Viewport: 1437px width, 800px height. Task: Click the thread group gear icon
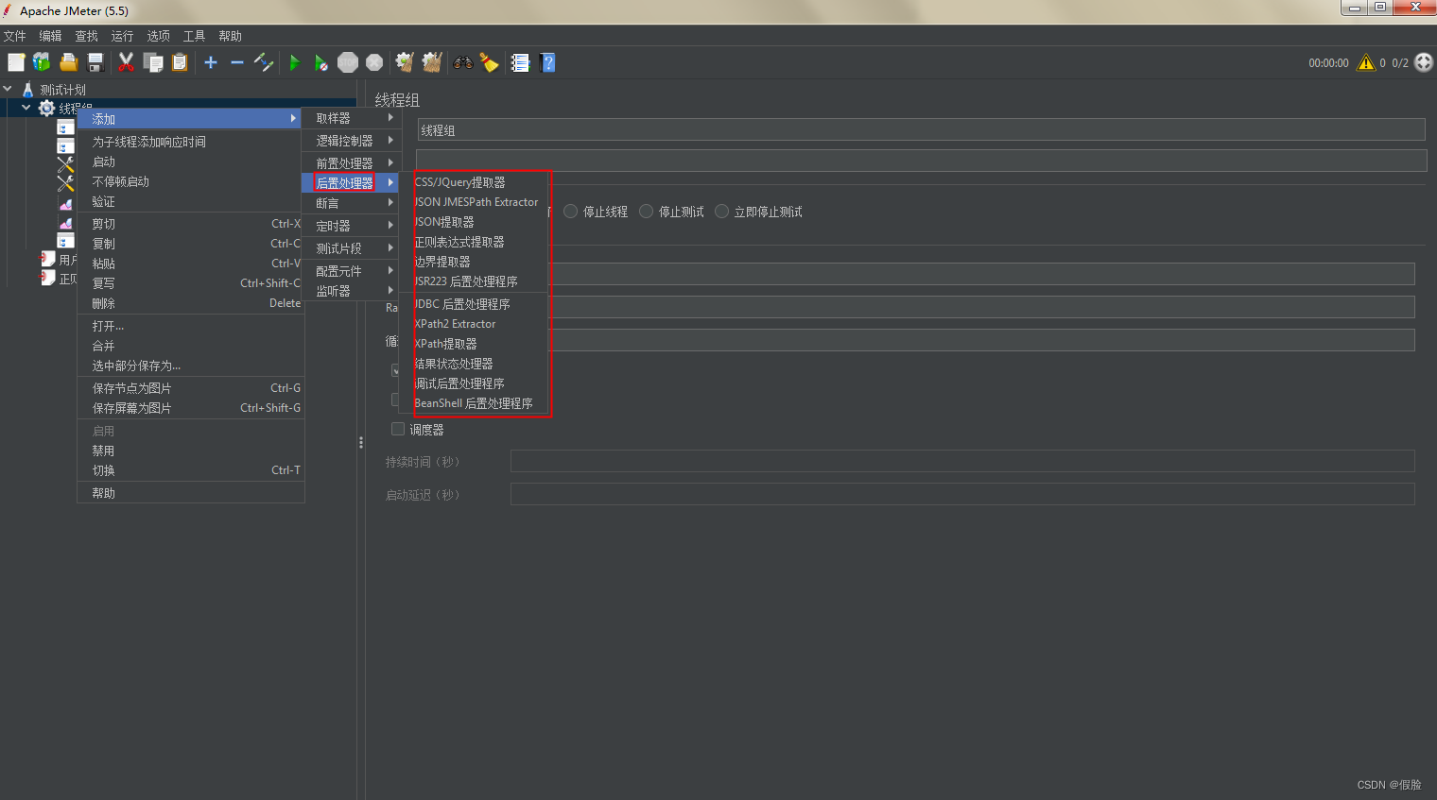(x=46, y=109)
